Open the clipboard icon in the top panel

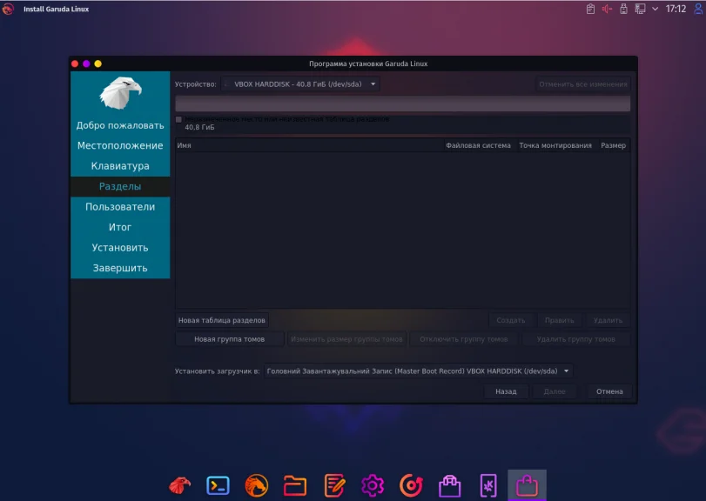[x=588, y=10]
